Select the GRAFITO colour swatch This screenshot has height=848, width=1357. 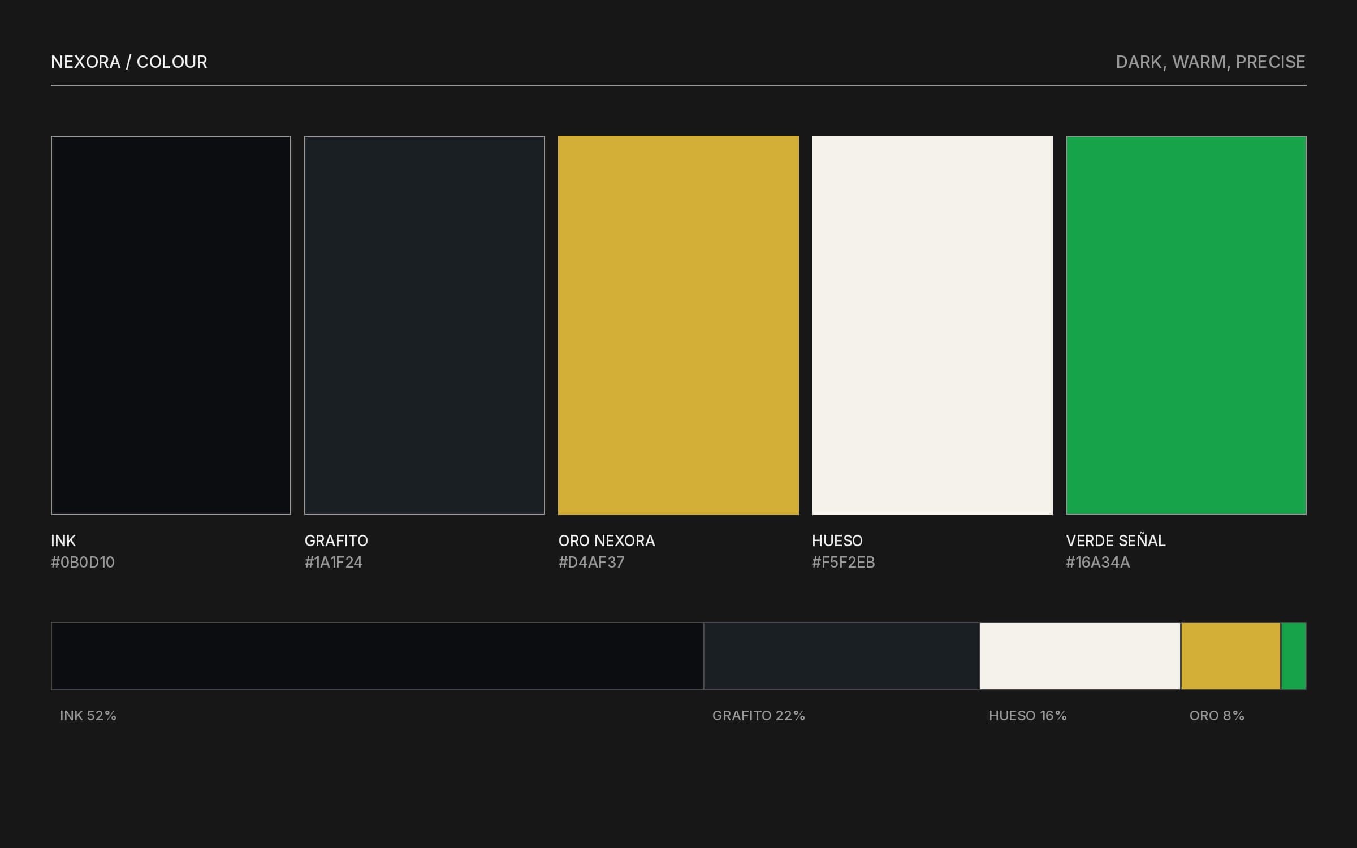pos(425,325)
